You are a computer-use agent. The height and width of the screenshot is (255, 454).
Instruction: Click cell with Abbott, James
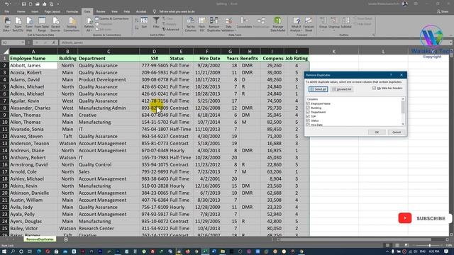[x=33, y=65]
